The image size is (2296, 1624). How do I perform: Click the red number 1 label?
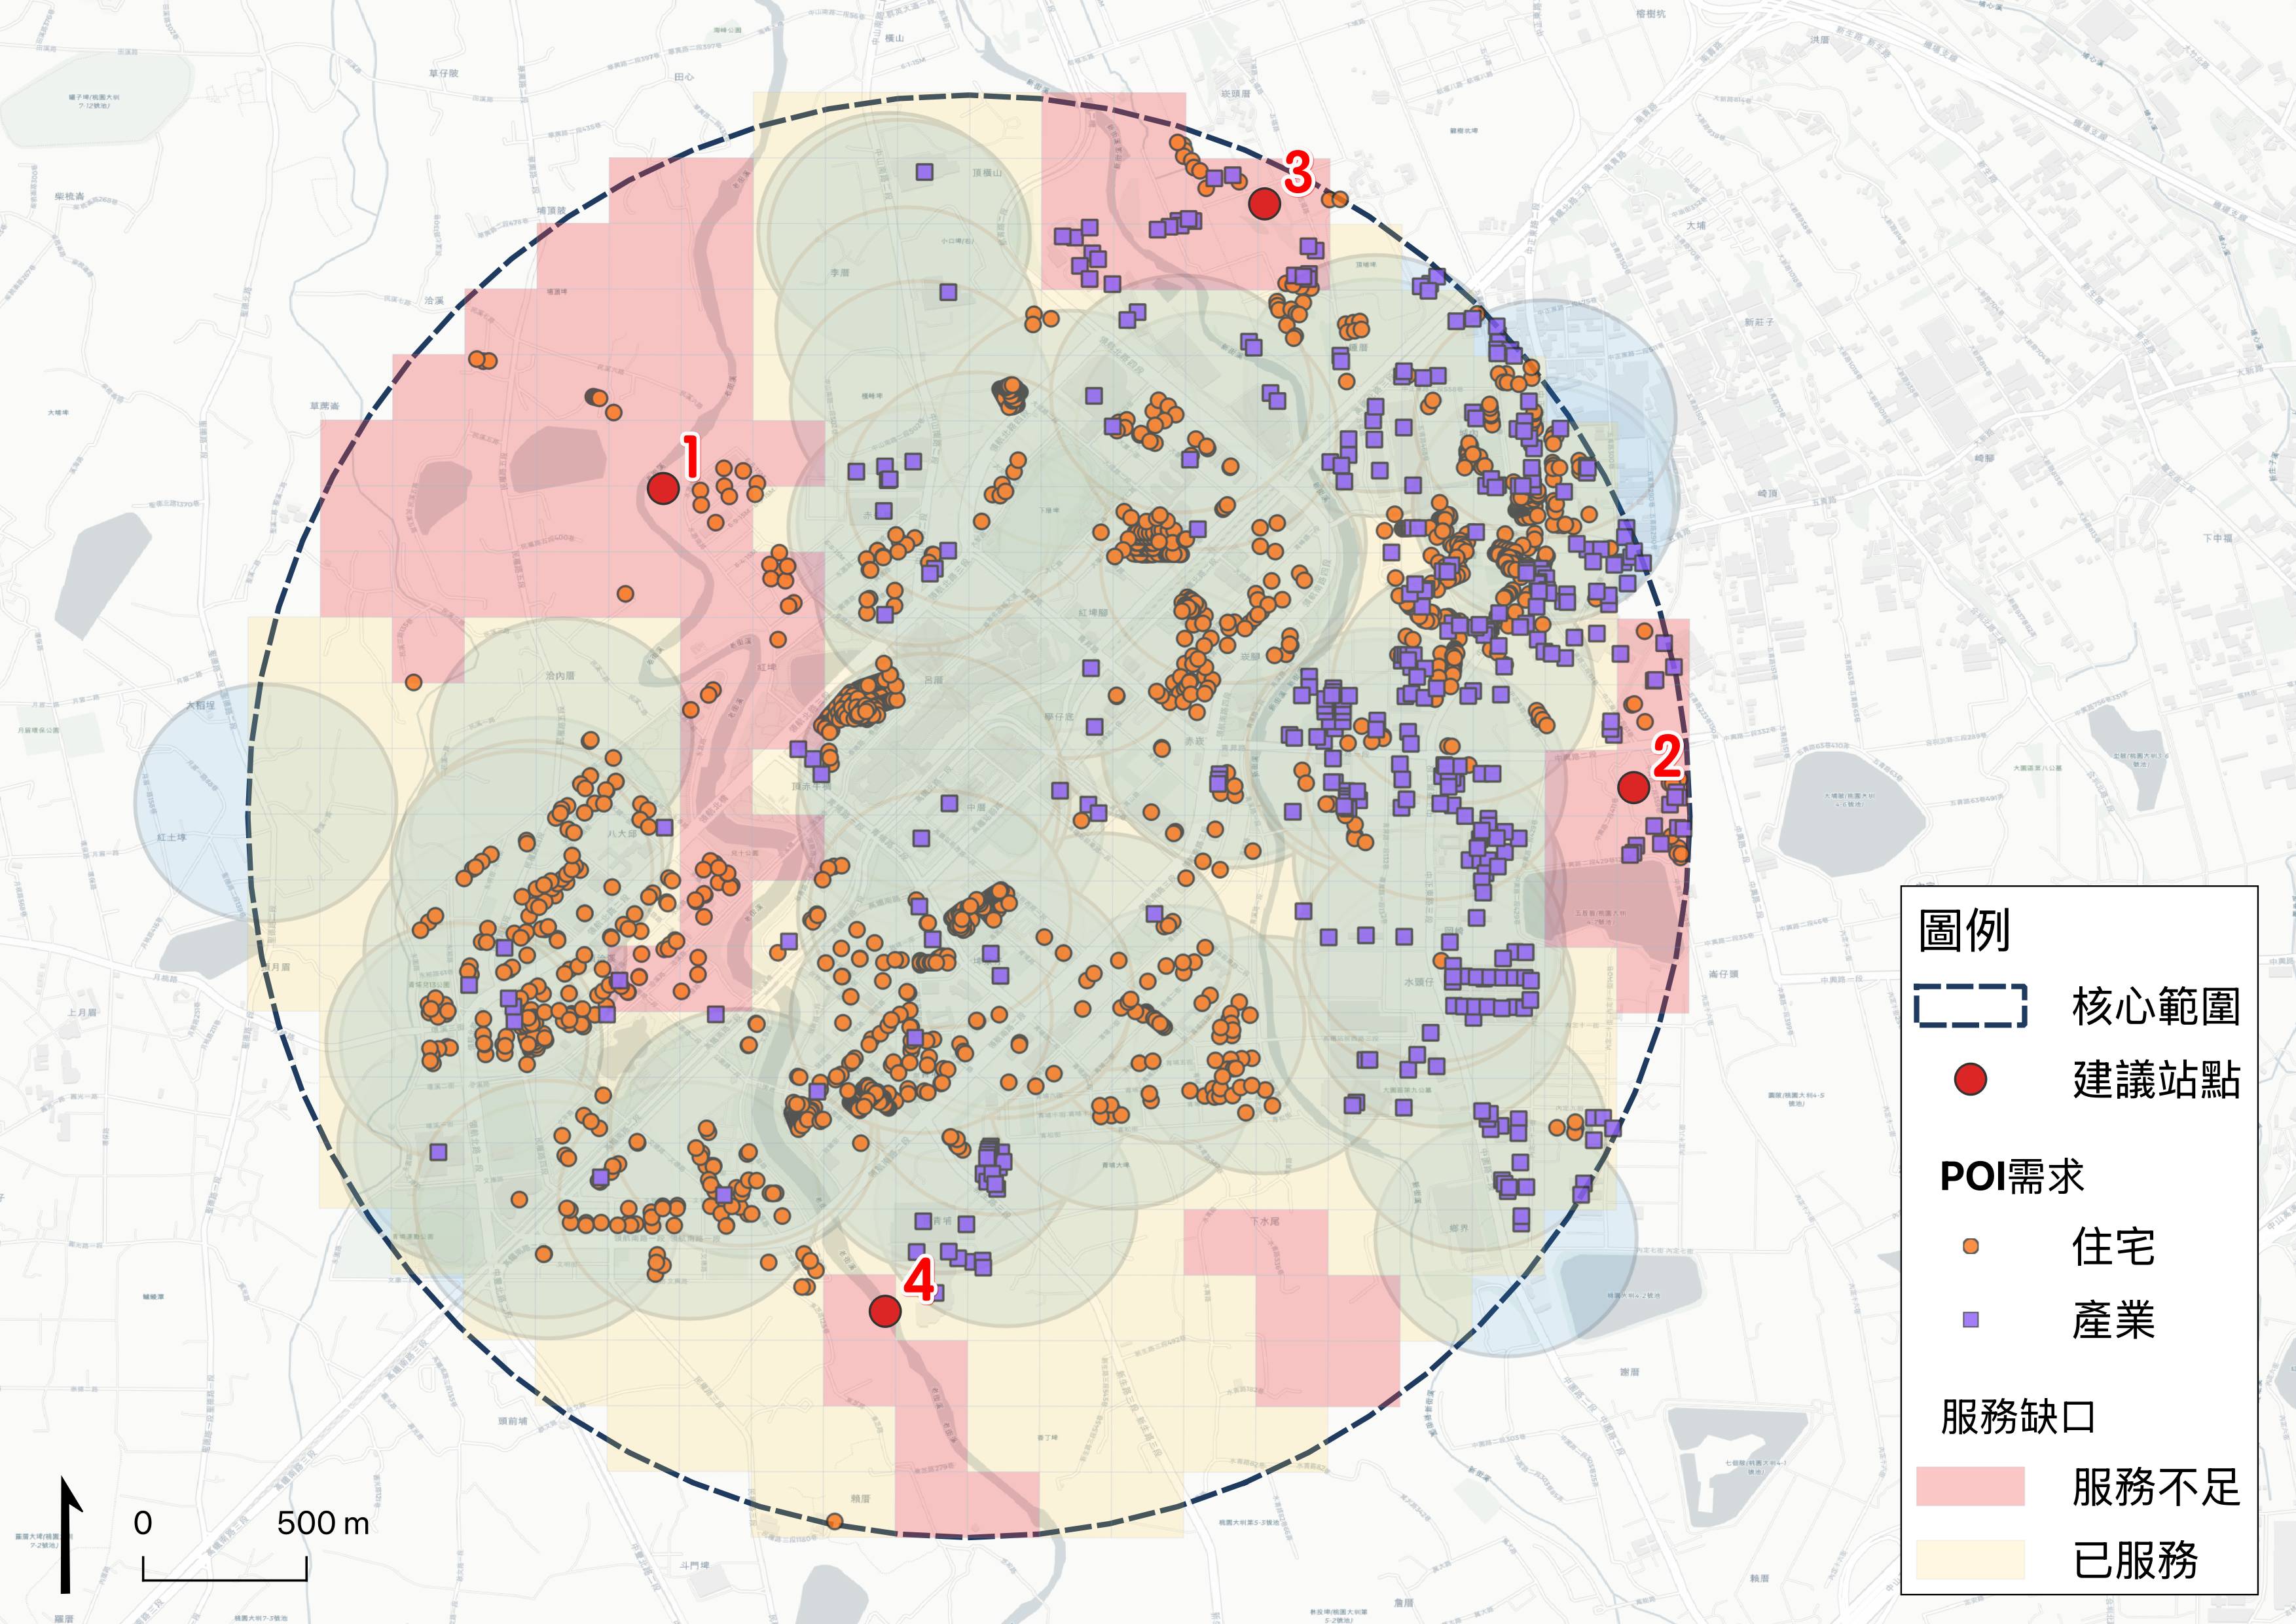pyautogui.click(x=690, y=456)
